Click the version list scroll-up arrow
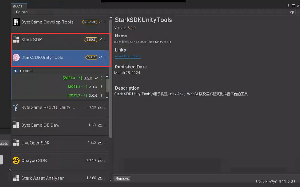The width and height of the screenshot is (300, 187). (107, 76)
